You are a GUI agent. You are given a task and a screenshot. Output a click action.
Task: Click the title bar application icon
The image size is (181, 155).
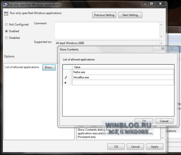tap(5, 5)
